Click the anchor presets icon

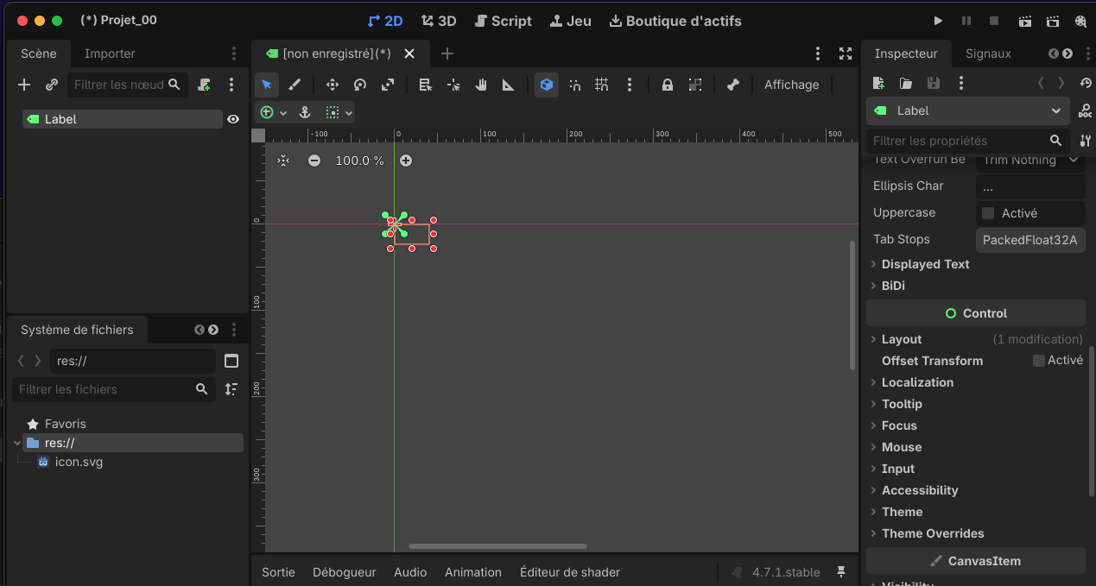[x=304, y=112]
